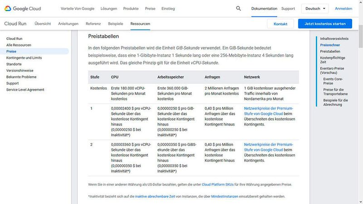Screen dimensions: 363x204
Task: Click Jetzt kostenlos starten button
Action: pyautogui.click(x=325, y=24)
